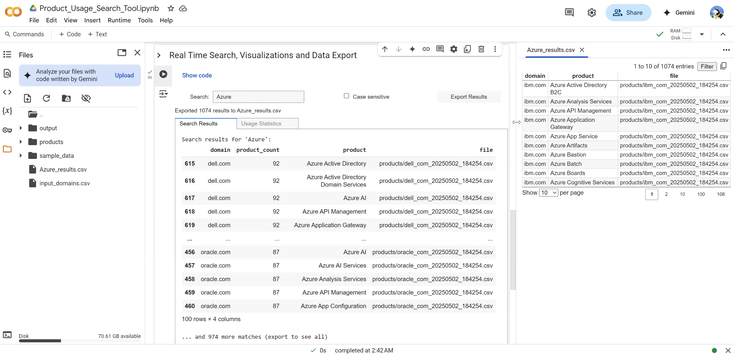Select the Search Results tab
The image size is (734, 355).
tap(206, 123)
